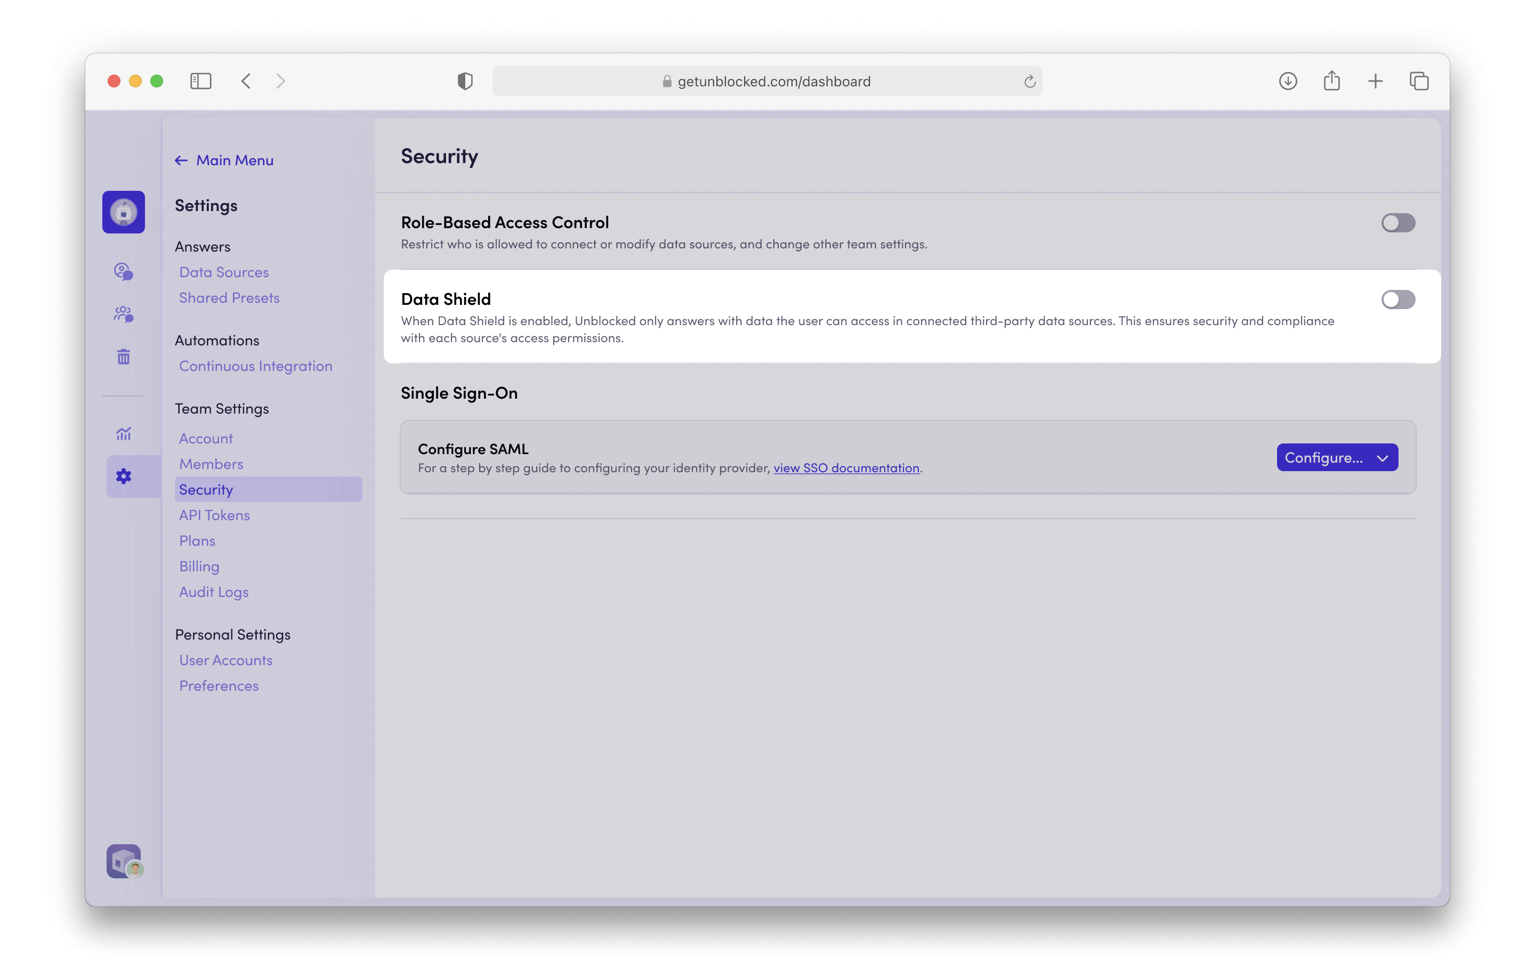This screenshot has width=1535, height=970.
Task: Click the Unblocked robot logo icon
Action: (x=124, y=212)
